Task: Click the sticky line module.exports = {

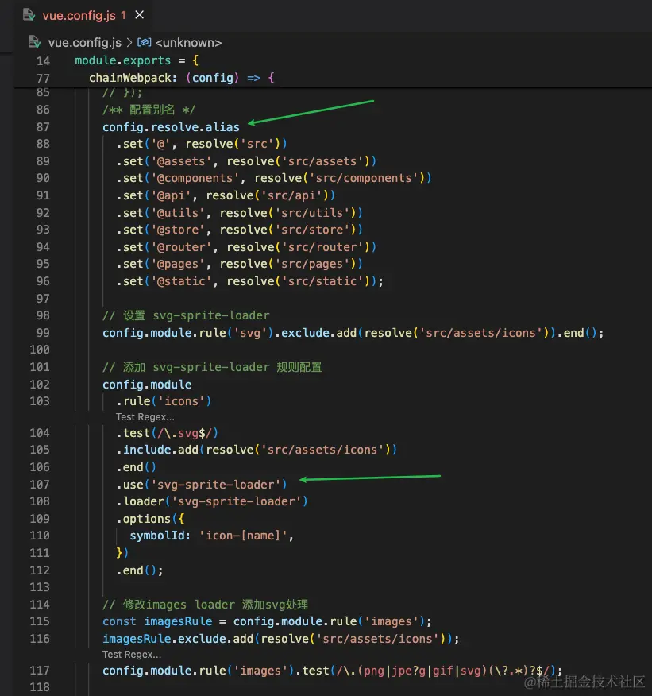Action: tap(137, 60)
